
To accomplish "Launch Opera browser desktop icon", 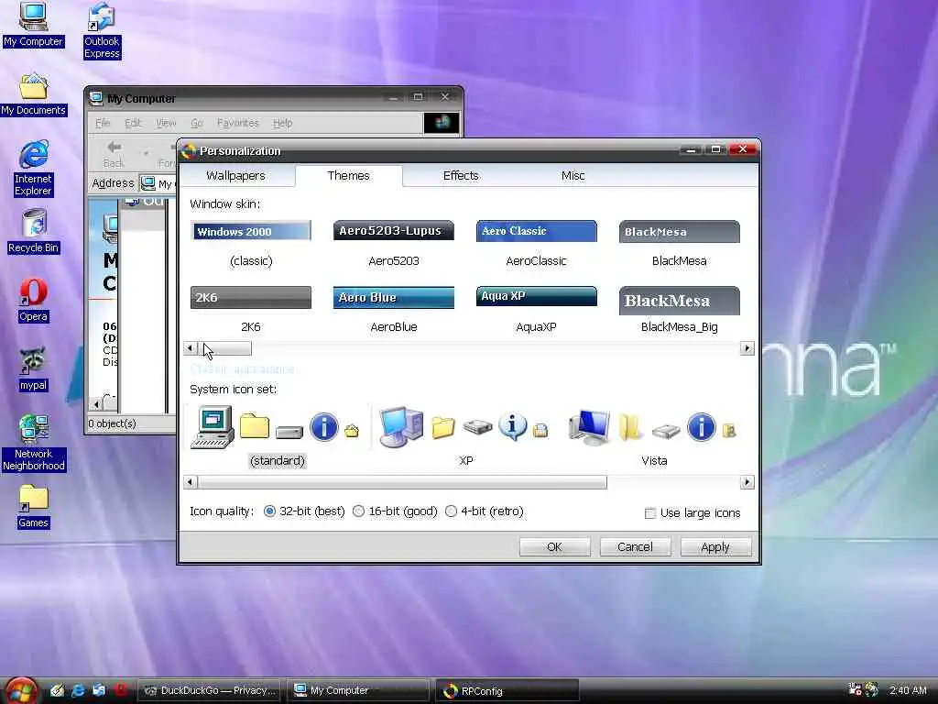I will click(34, 300).
